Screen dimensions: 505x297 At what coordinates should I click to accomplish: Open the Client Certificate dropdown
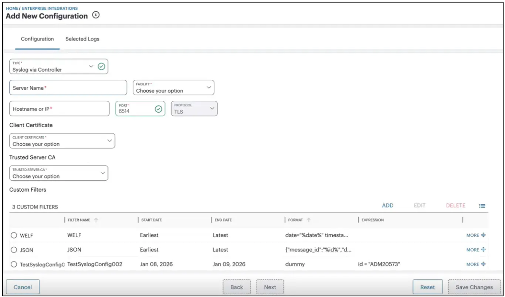pos(62,141)
